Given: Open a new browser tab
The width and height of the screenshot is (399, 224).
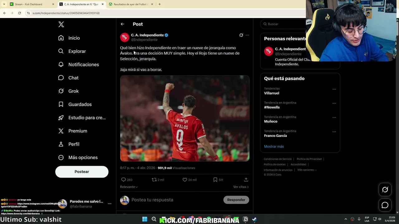Looking at the screenshot, I should point(160,4).
